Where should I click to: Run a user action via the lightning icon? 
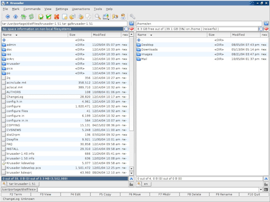tap(115, 17)
